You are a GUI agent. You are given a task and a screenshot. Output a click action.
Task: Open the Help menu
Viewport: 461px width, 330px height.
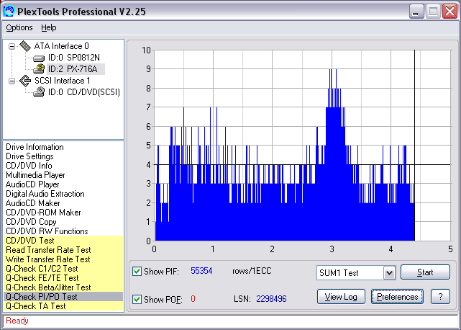click(x=48, y=27)
